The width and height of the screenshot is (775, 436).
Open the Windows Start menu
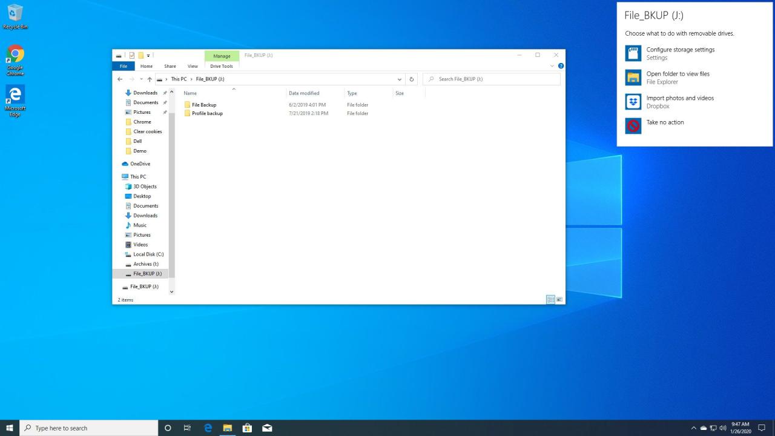pyautogui.click(x=10, y=428)
